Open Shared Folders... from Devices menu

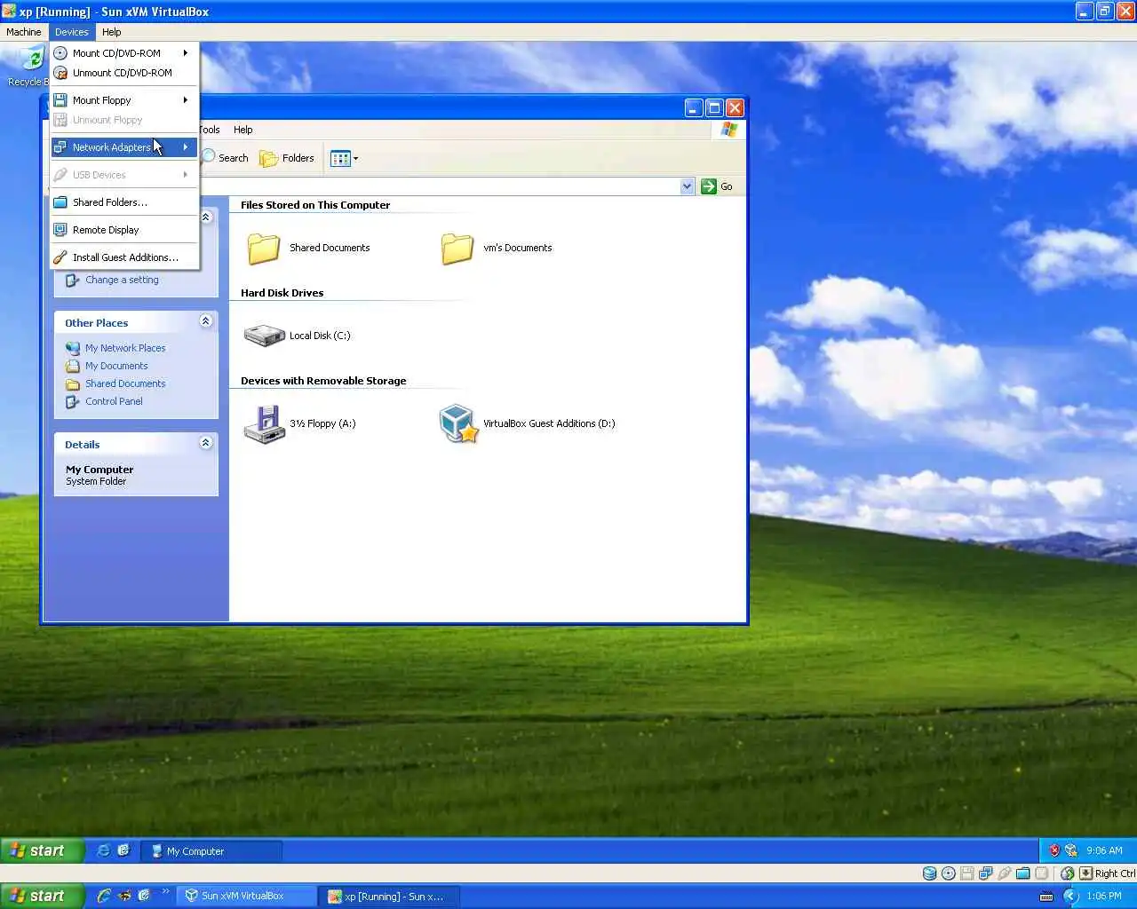pos(123,202)
